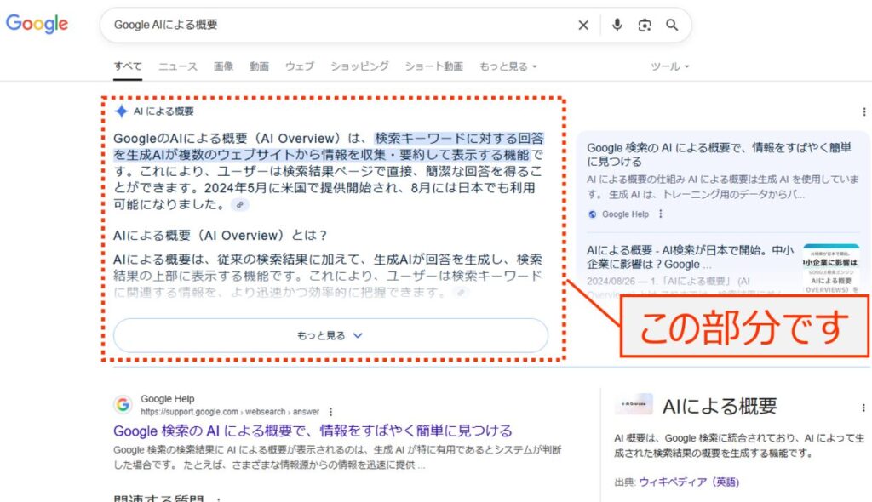
Task: Open the Google logo homepage link
Action: (x=37, y=24)
